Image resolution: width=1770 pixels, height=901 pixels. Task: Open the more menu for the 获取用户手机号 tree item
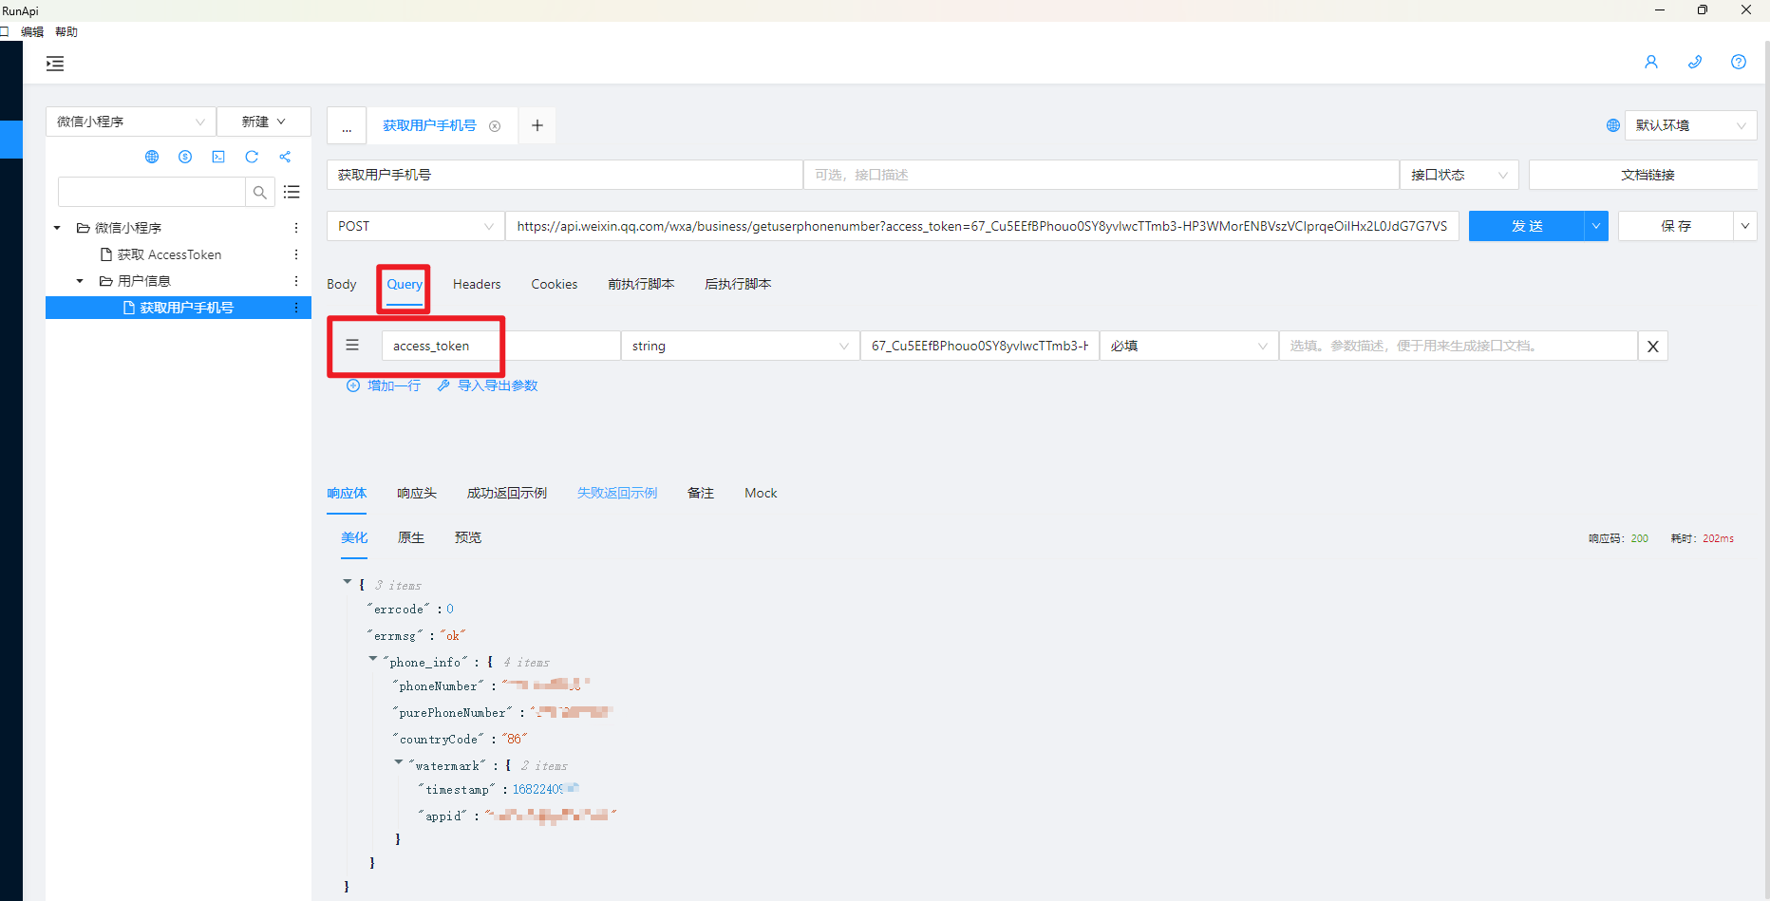[296, 308]
